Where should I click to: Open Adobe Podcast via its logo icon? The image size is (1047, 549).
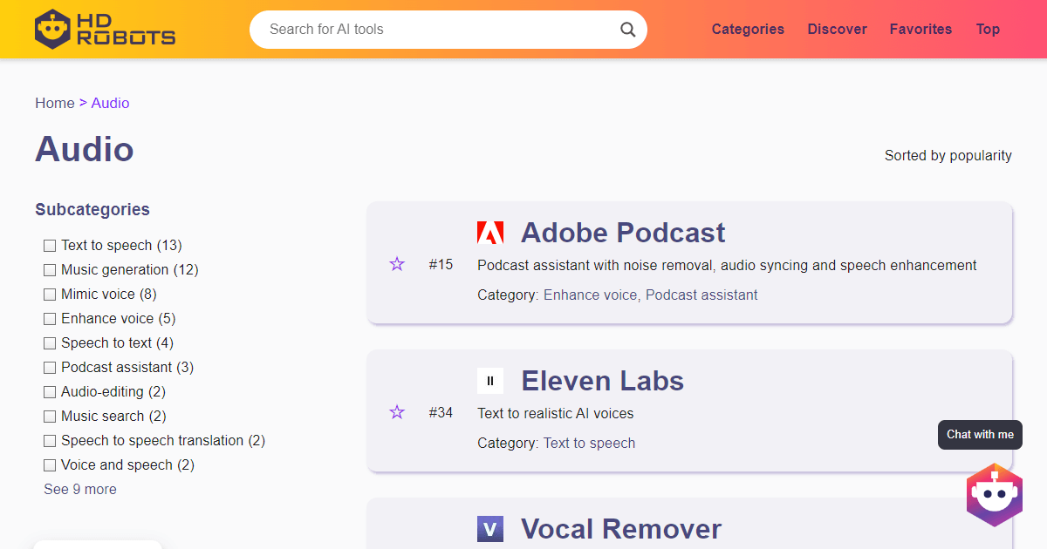[490, 232]
